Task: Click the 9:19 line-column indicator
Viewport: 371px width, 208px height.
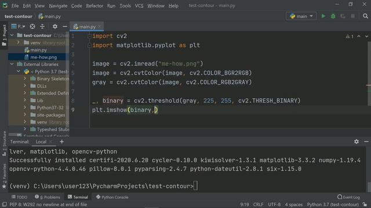Action: pos(245,205)
